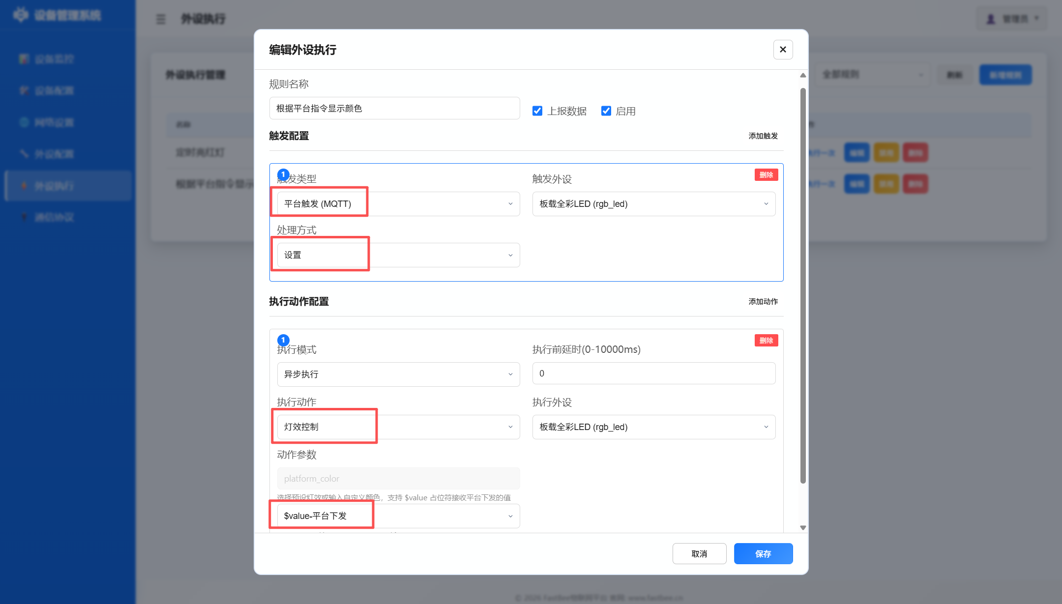1062x604 pixels.
Task: Close the edit peripheral execution dialog
Action: click(783, 50)
